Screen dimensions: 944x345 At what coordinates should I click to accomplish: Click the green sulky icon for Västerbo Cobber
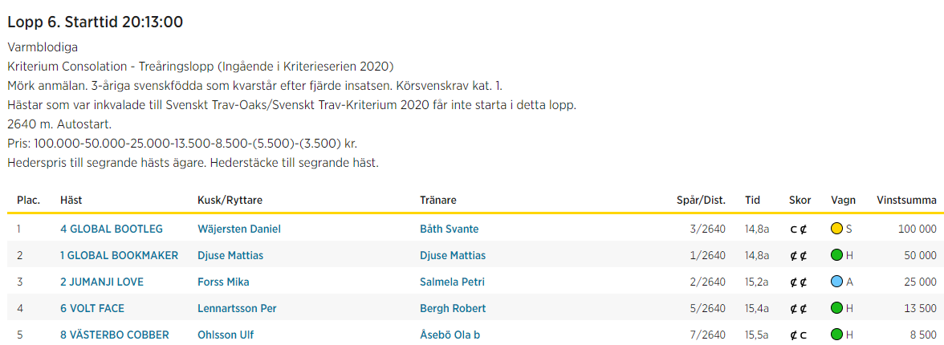836,335
